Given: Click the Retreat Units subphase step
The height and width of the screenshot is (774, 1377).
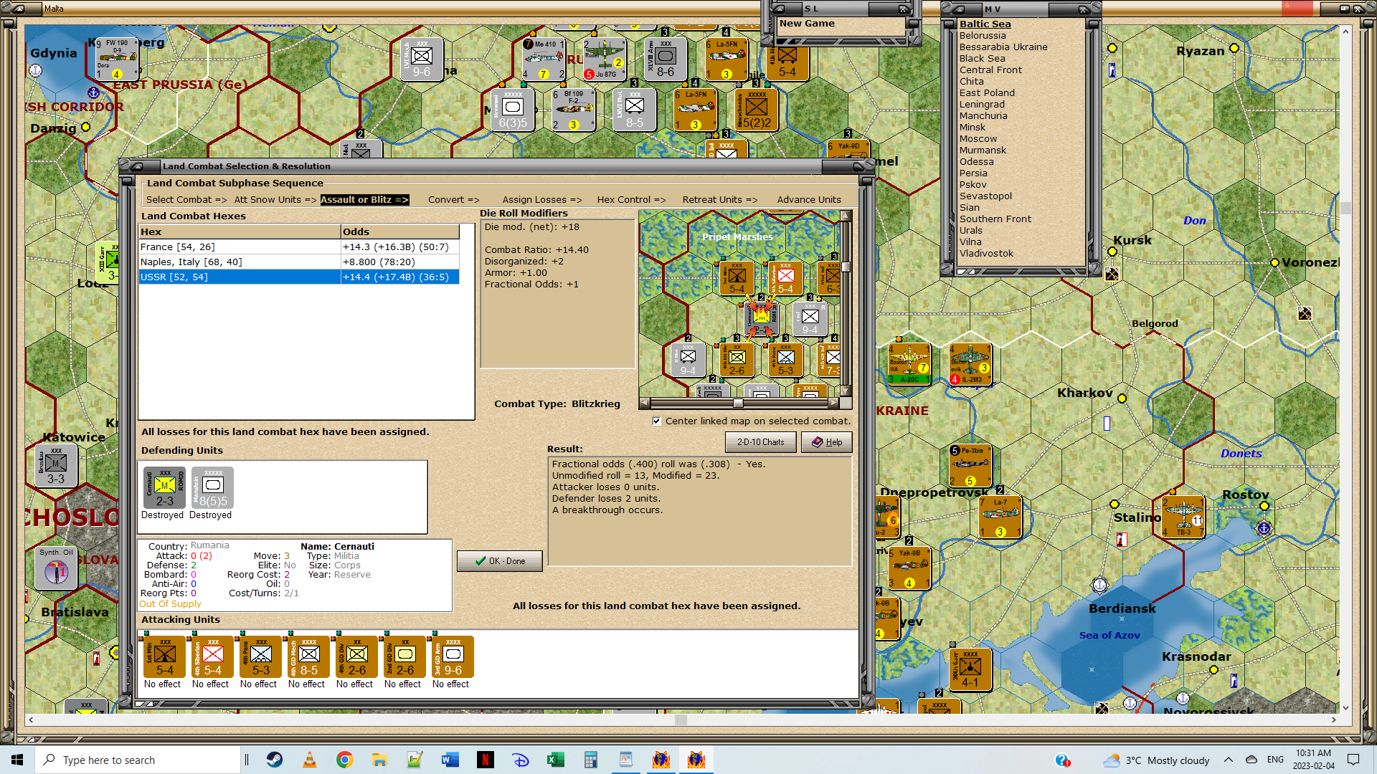Looking at the screenshot, I should click(720, 200).
